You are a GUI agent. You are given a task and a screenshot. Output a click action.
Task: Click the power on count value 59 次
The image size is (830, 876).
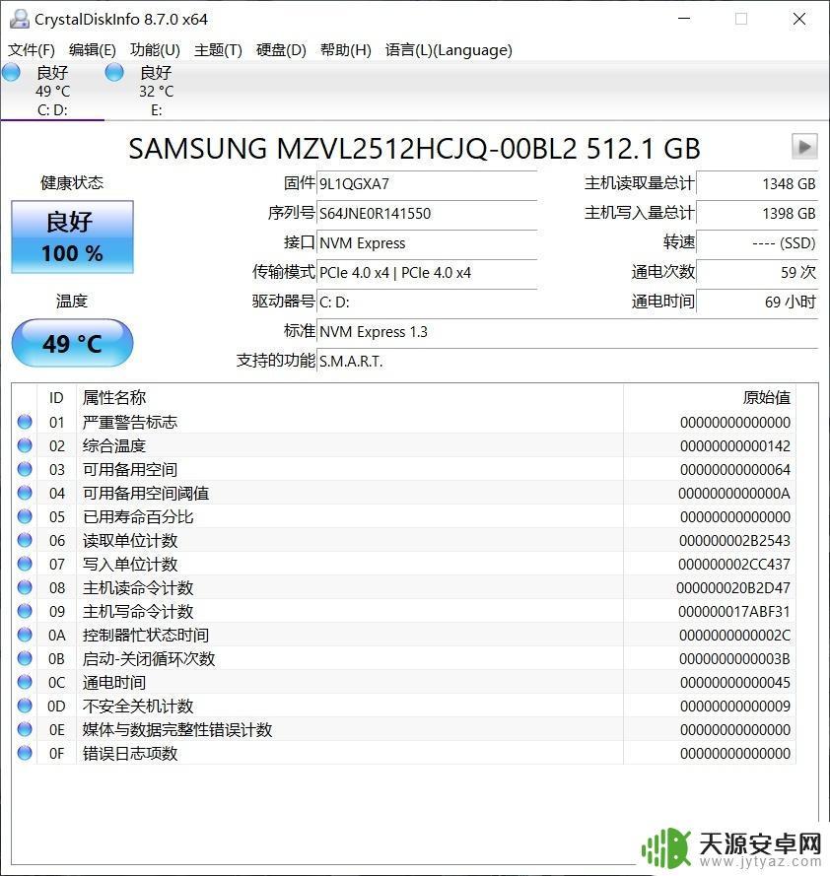tap(757, 273)
